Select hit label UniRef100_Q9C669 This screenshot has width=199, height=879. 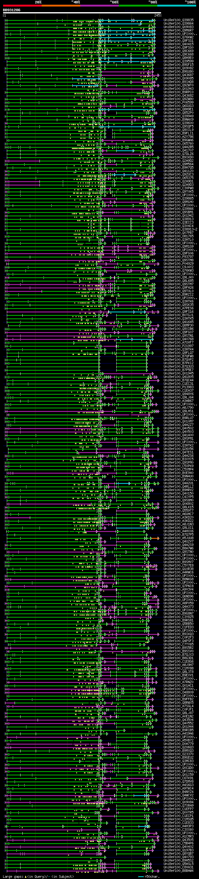click(178, 51)
